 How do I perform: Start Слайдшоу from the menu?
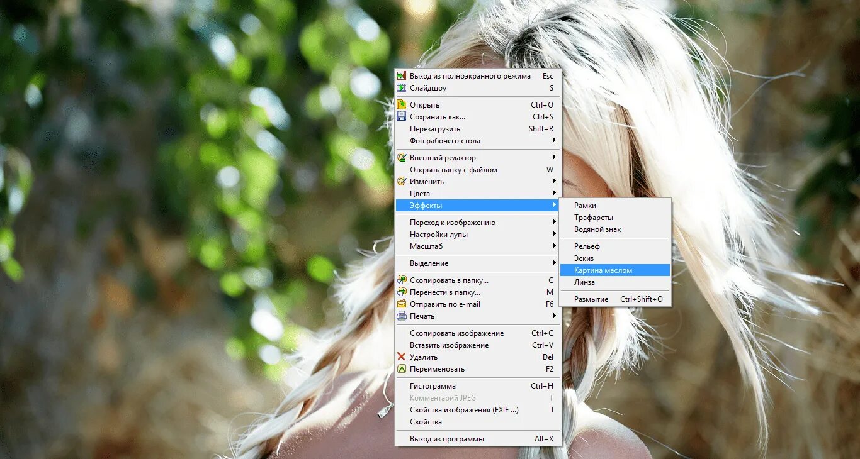478,88
